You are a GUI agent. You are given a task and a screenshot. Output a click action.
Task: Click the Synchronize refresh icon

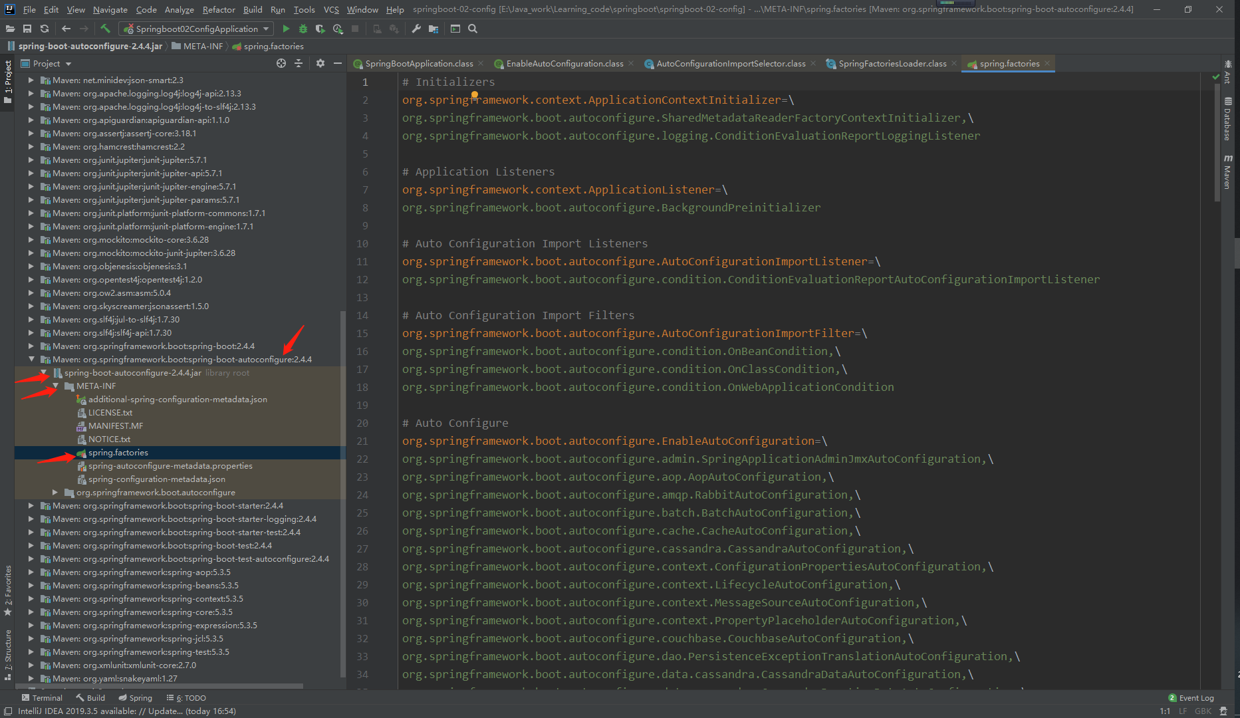tap(45, 29)
